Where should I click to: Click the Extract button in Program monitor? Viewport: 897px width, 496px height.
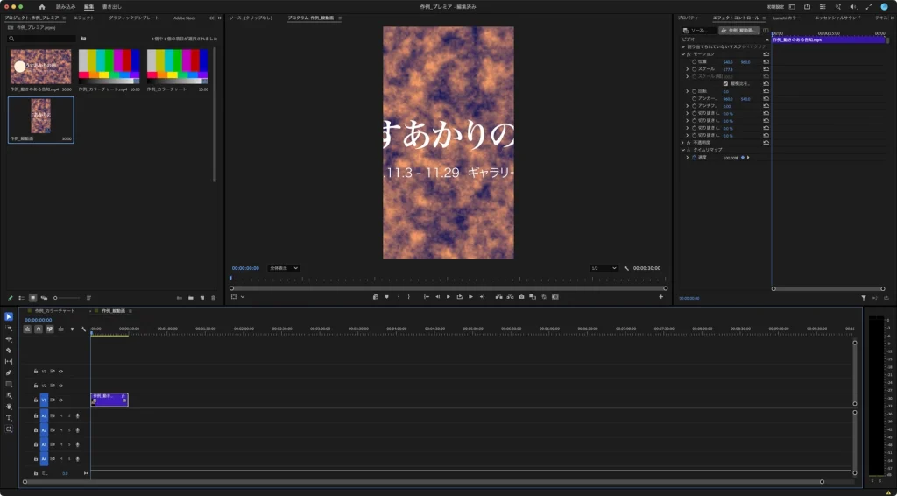click(x=510, y=297)
